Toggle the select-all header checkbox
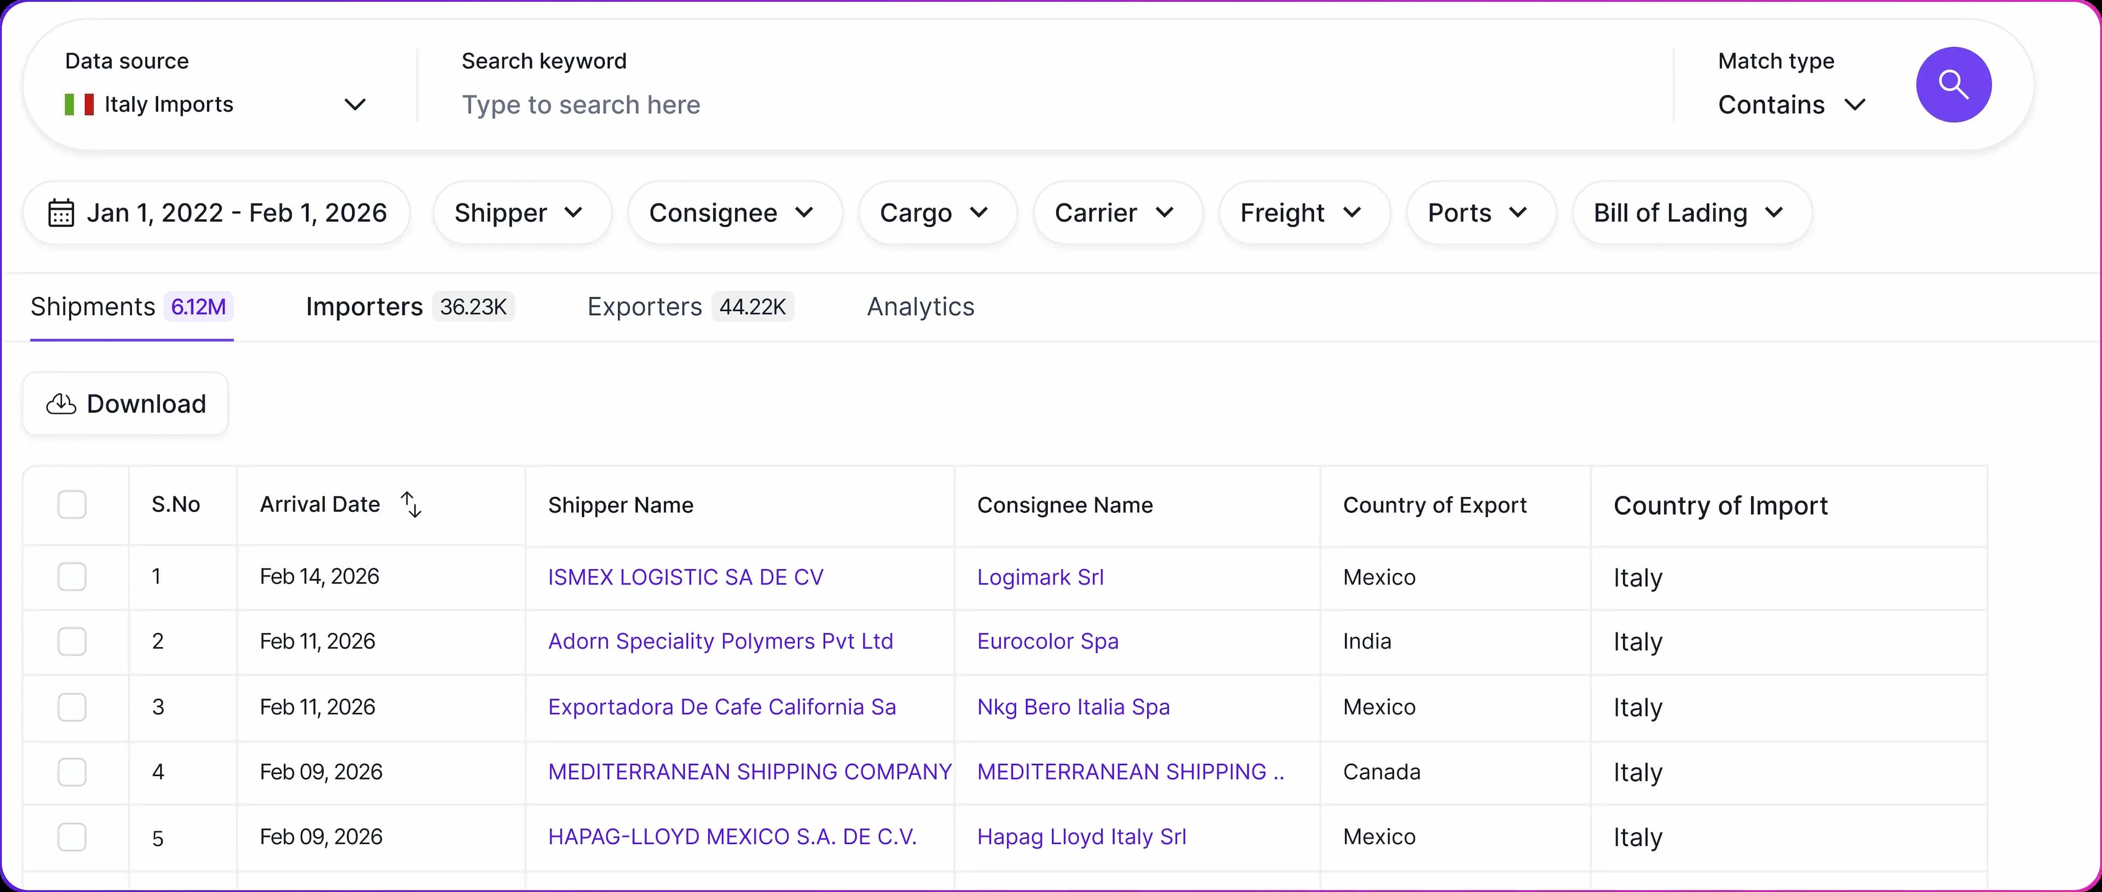The height and width of the screenshot is (892, 2102). click(72, 505)
